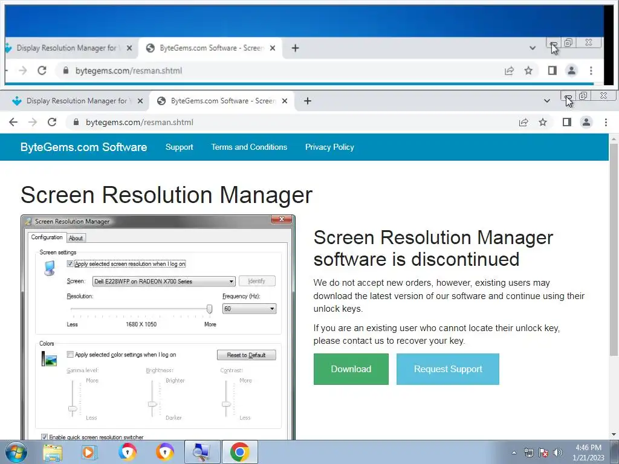The height and width of the screenshot is (464, 619).
Task: Reload page in the upper magnified Chrome window
Action: pyautogui.click(x=42, y=71)
